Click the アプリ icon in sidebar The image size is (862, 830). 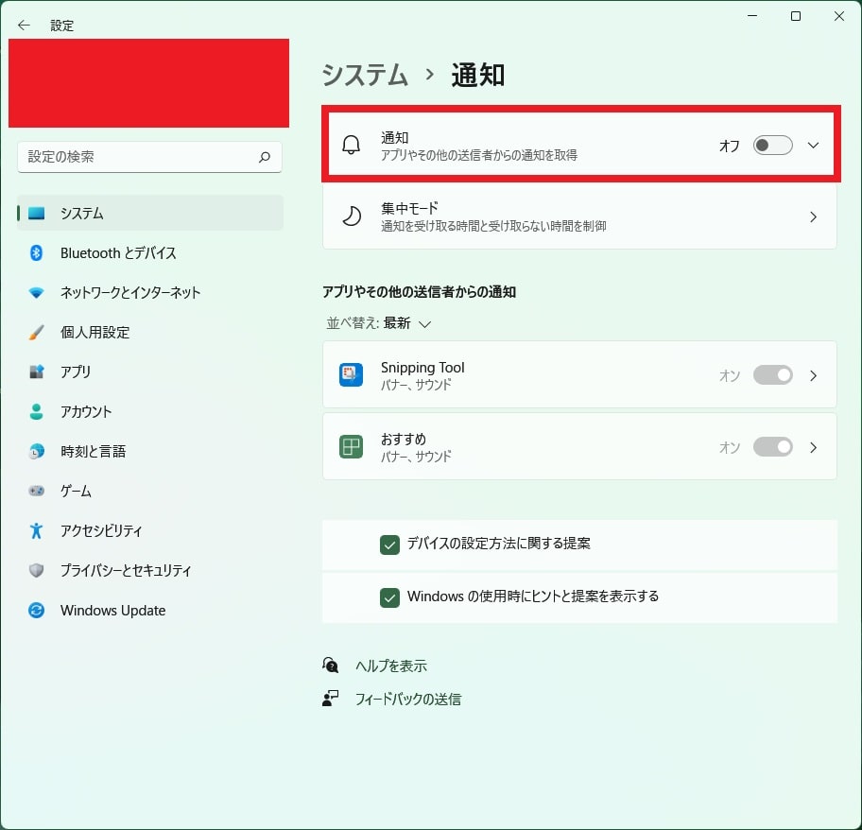click(x=36, y=372)
